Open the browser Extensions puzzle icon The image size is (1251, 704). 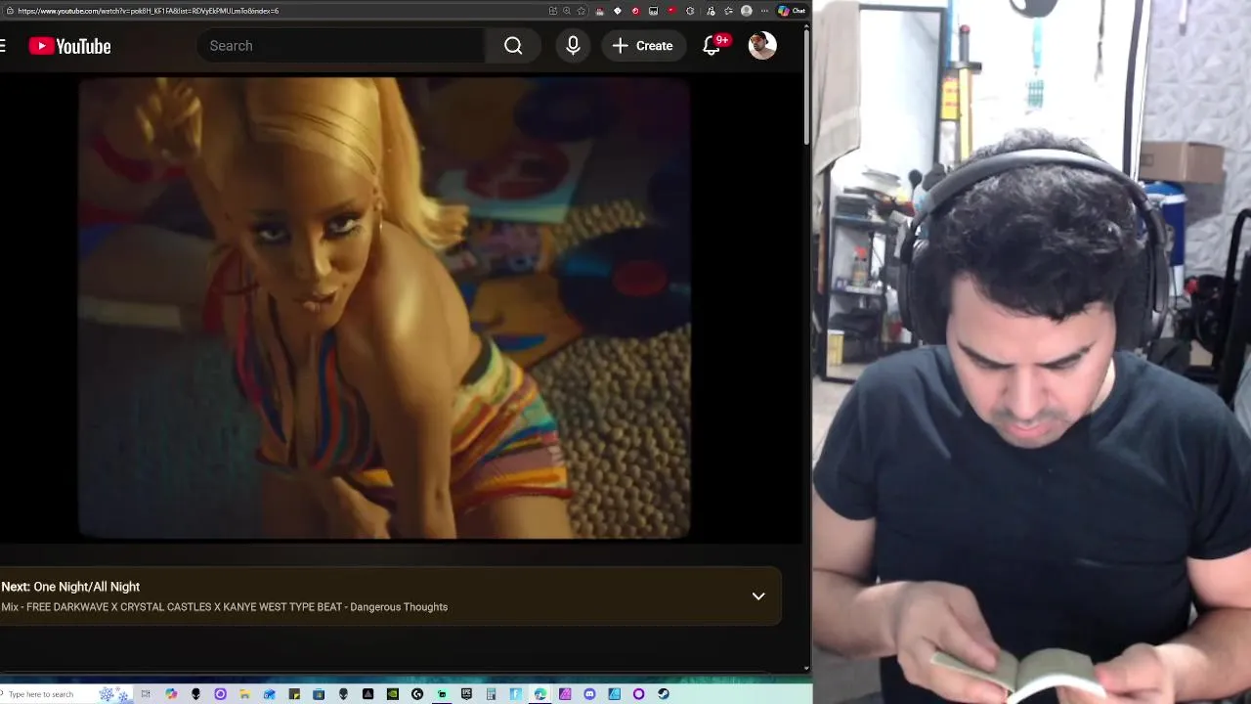click(690, 11)
